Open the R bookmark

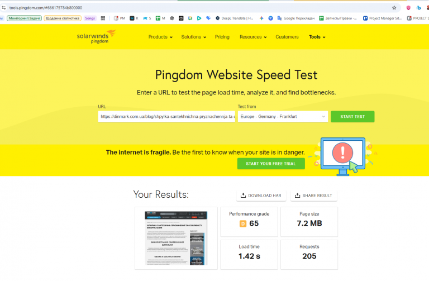(x=134, y=18)
